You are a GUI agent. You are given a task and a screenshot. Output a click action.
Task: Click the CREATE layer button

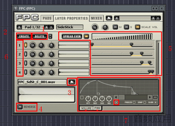24,36
